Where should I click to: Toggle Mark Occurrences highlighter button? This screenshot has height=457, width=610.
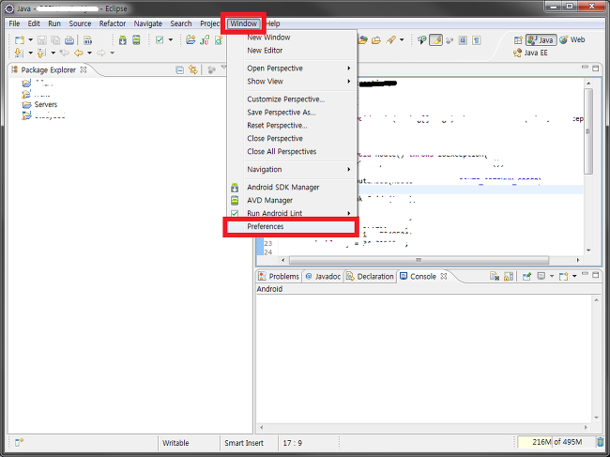coord(435,40)
